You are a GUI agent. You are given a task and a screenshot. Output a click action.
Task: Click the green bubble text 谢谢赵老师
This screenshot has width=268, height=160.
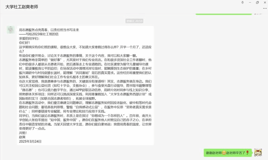pyautogui.click(x=214, y=153)
